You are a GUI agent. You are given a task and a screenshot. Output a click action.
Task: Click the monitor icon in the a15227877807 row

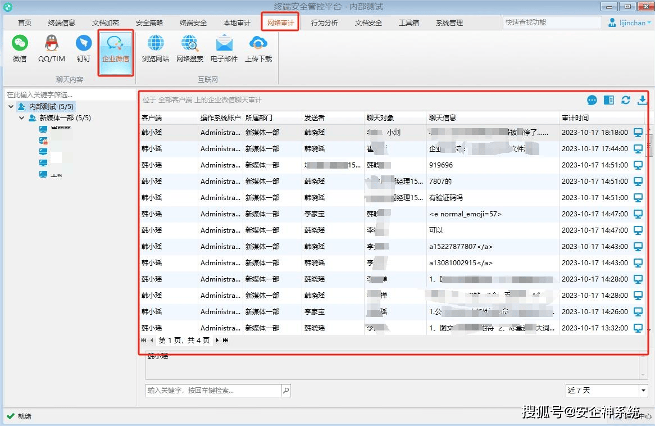coord(638,247)
